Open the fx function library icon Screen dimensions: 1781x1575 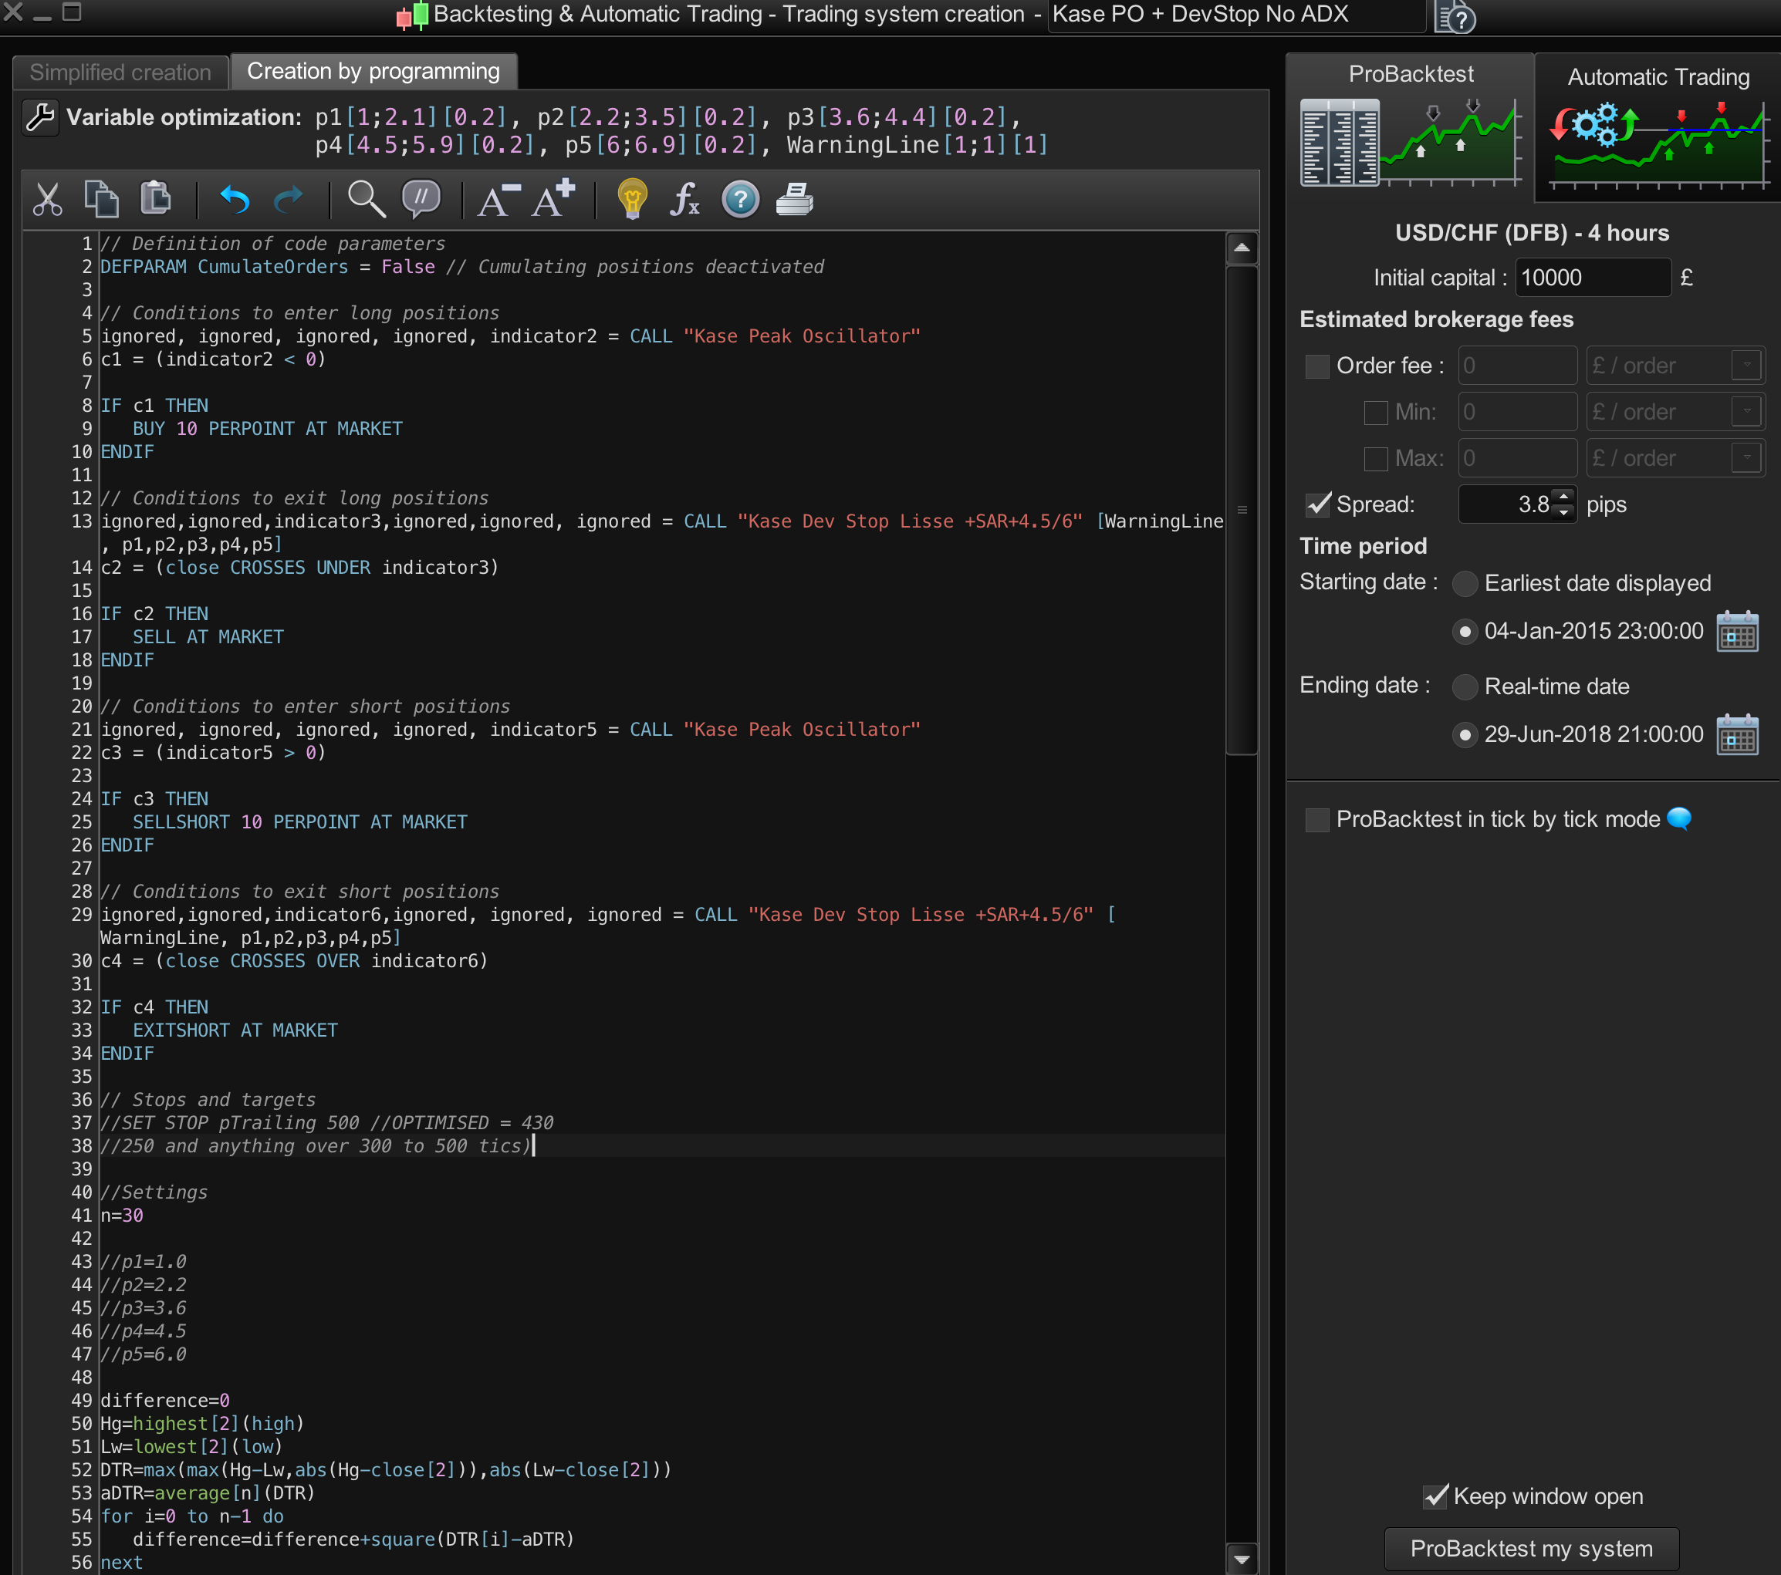point(685,200)
